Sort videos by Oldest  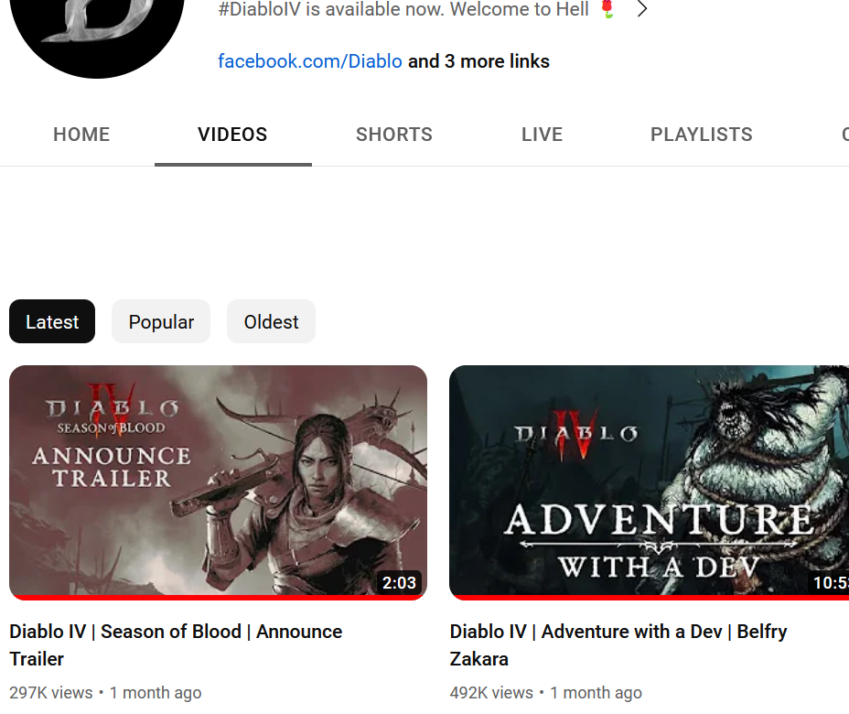pyautogui.click(x=271, y=322)
